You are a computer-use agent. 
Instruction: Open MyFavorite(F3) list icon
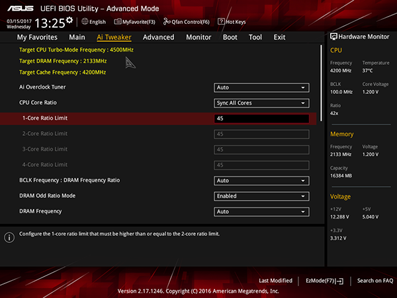tap(118, 22)
